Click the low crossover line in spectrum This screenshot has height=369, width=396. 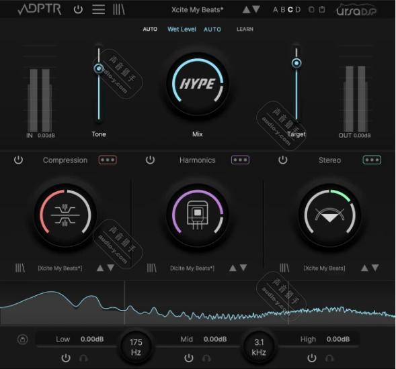(x=124, y=303)
